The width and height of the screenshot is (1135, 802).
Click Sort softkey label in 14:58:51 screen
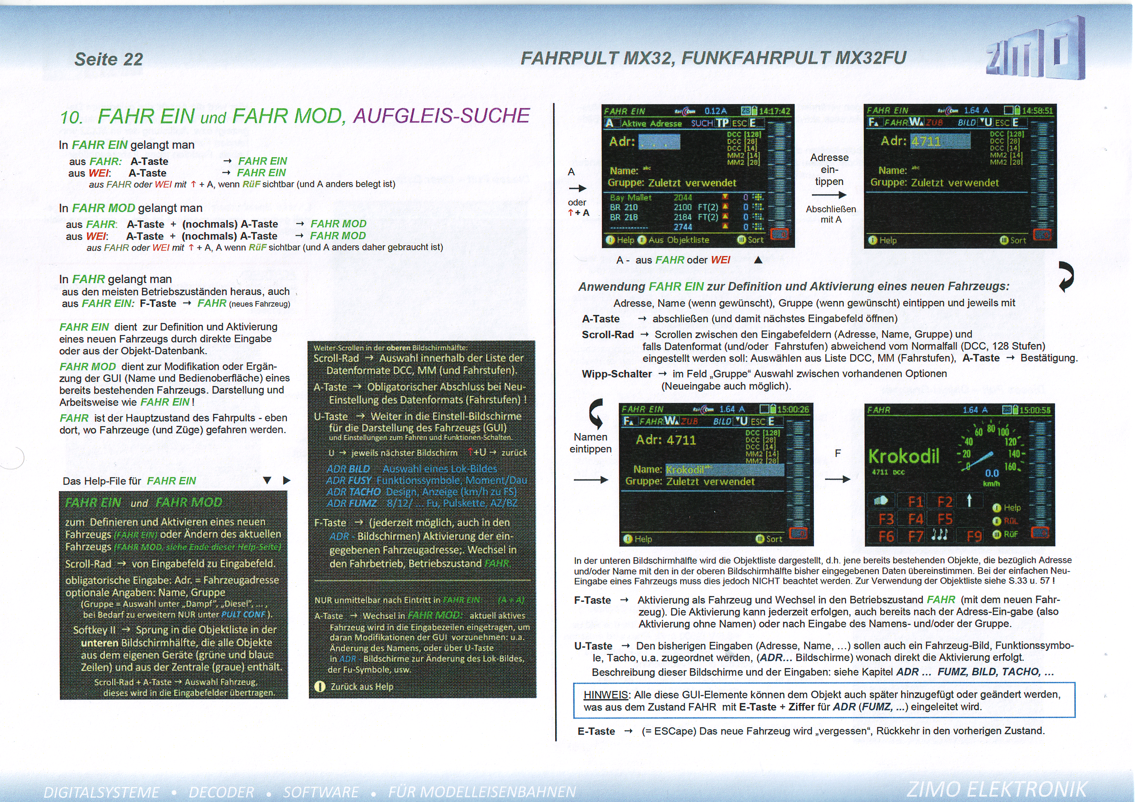[1018, 240]
